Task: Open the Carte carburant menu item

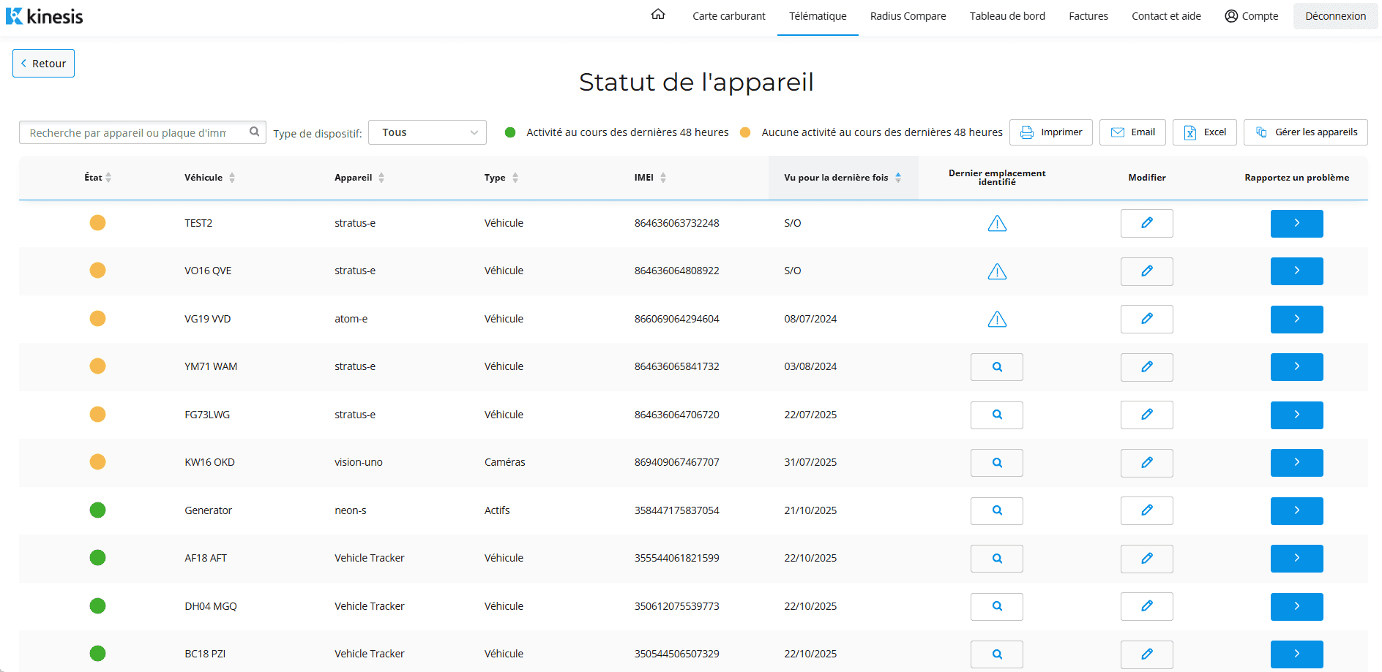Action: tap(728, 16)
